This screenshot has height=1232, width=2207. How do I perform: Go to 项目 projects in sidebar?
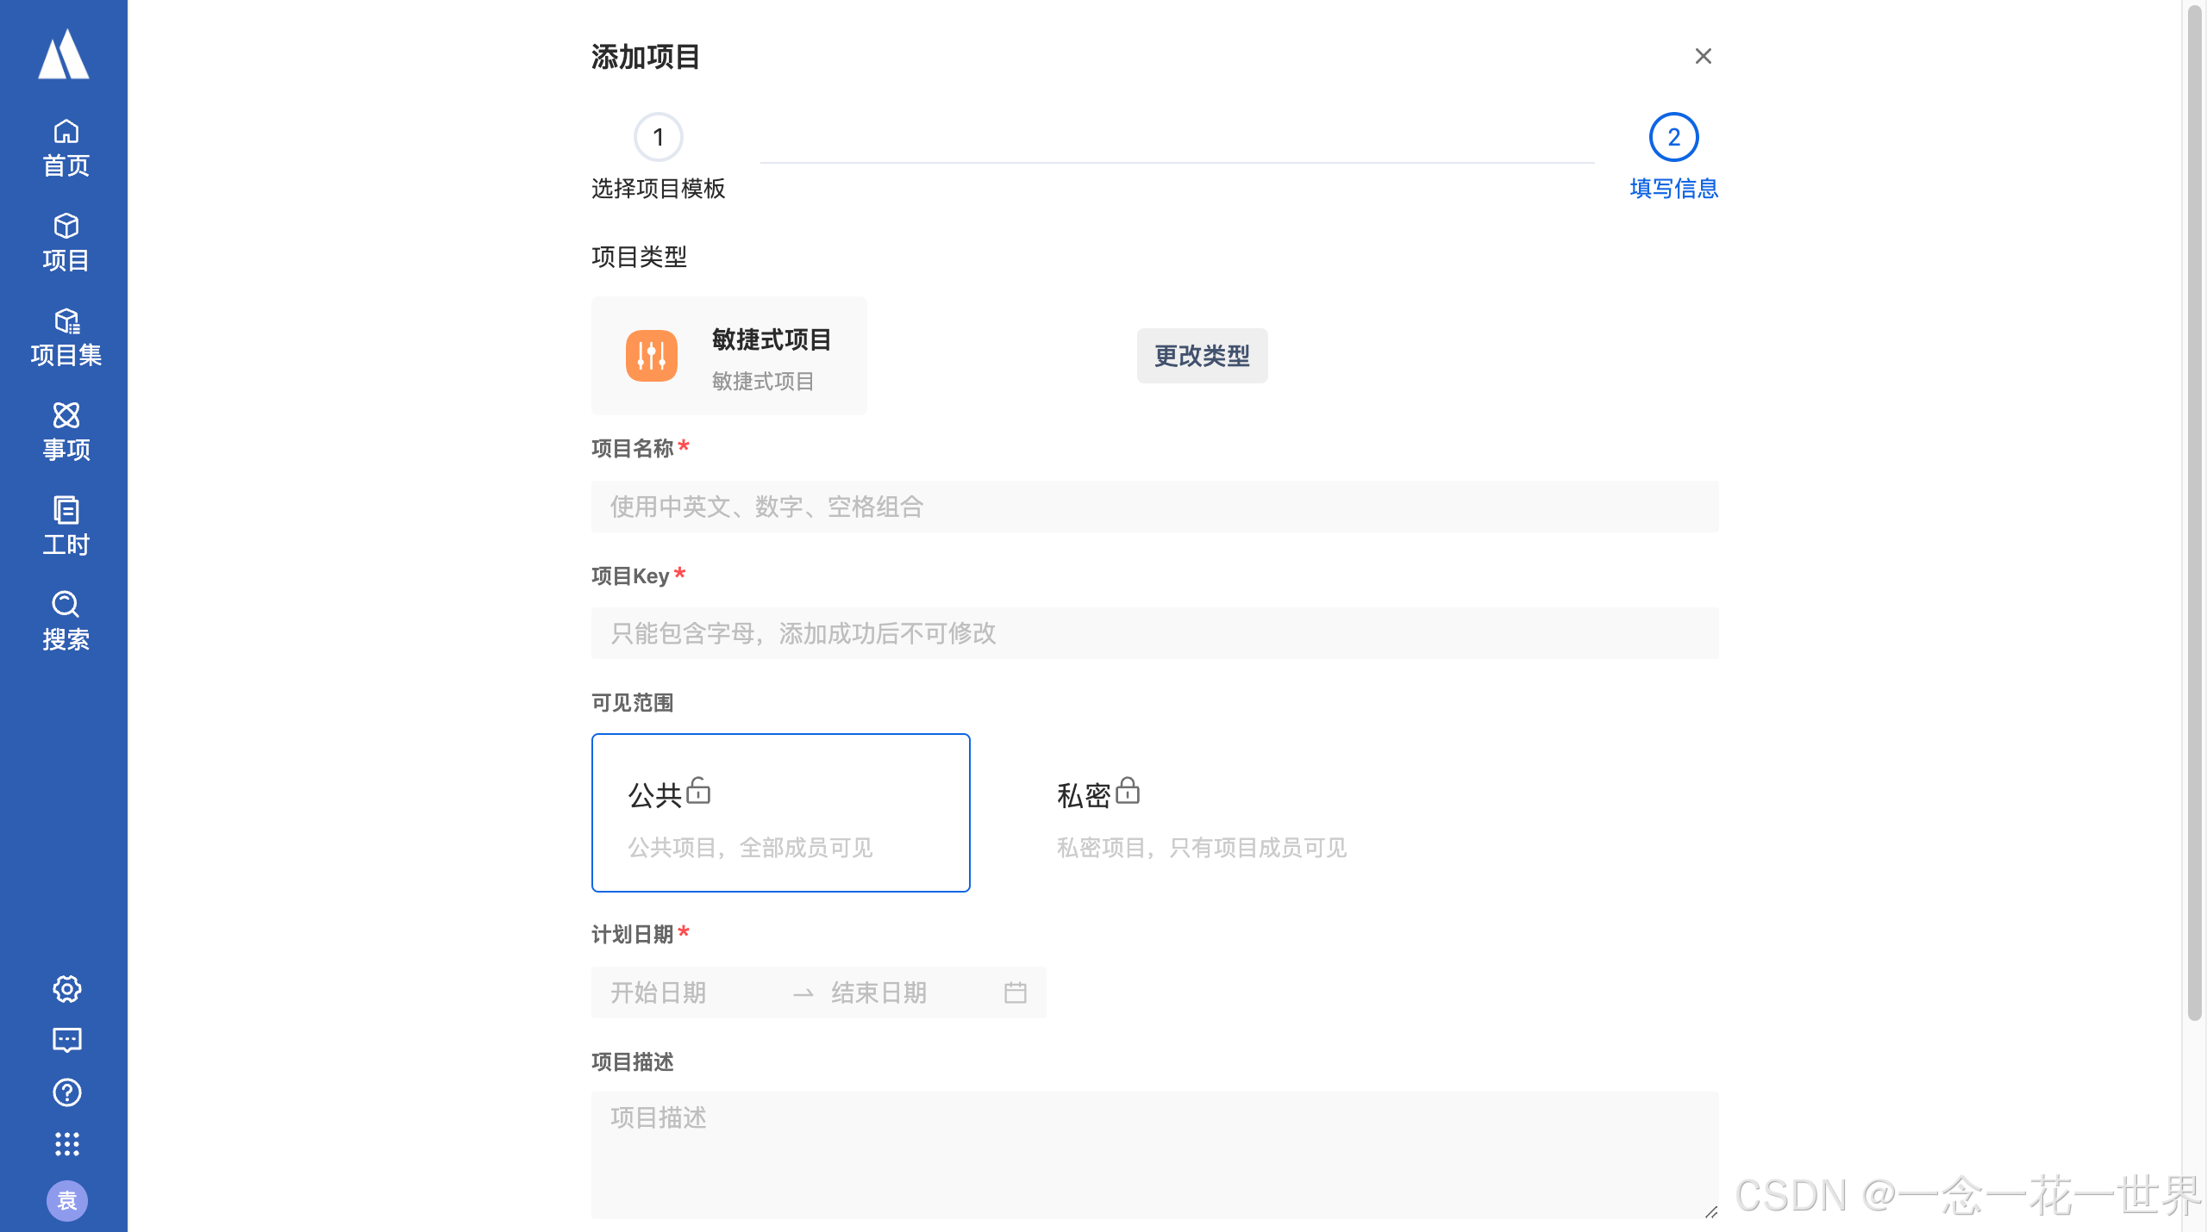tap(66, 242)
